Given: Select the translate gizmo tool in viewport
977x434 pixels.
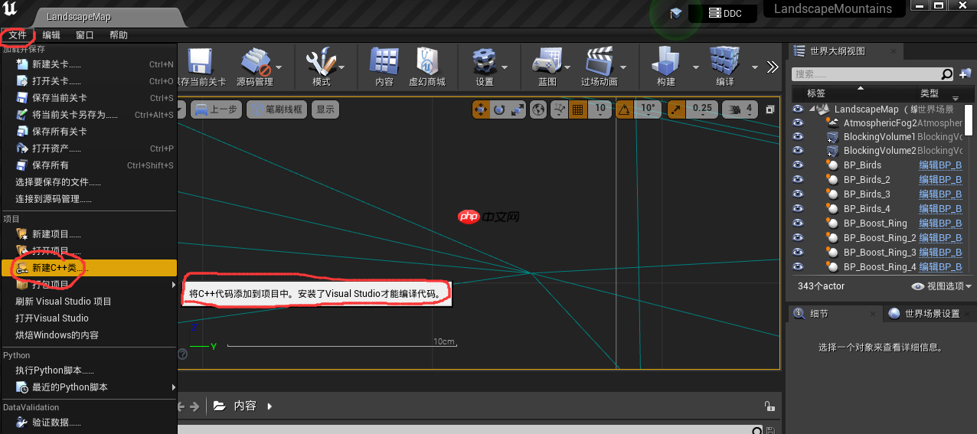Looking at the screenshot, I should [482, 109].
